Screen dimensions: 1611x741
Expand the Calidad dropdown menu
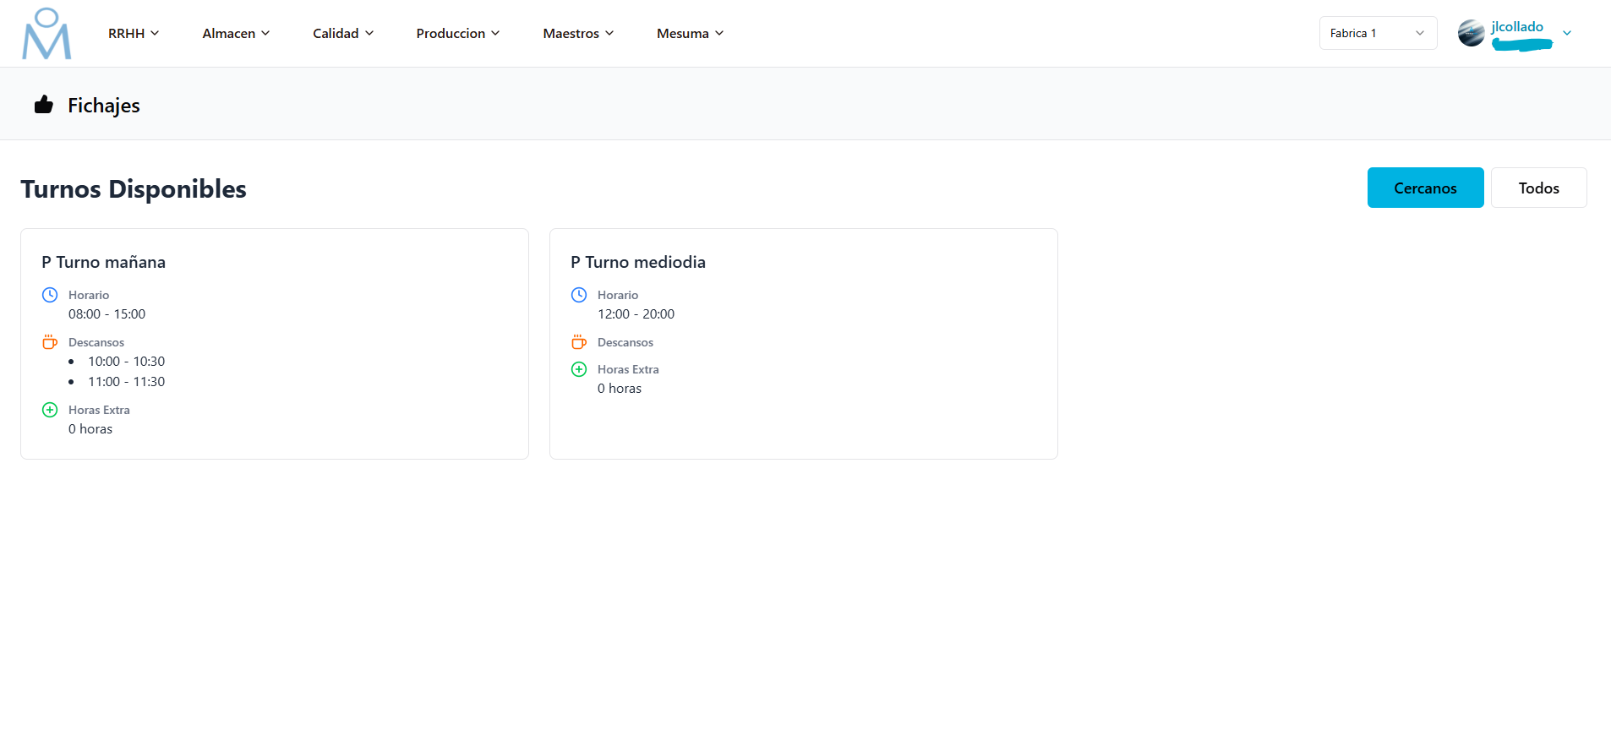coord(343,33)
